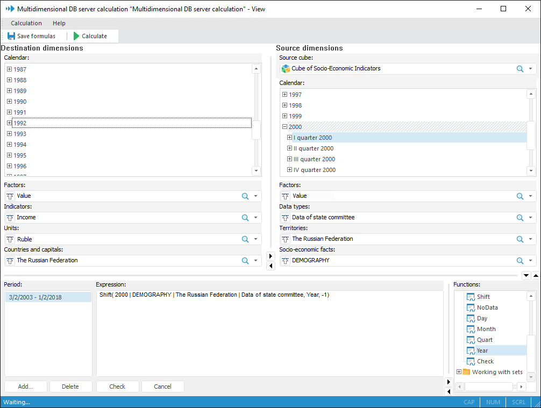Image resolution: width=541 pixels, height=408 pixels.
Task: Click search icon in Territories field
Action: coord(519,239)
